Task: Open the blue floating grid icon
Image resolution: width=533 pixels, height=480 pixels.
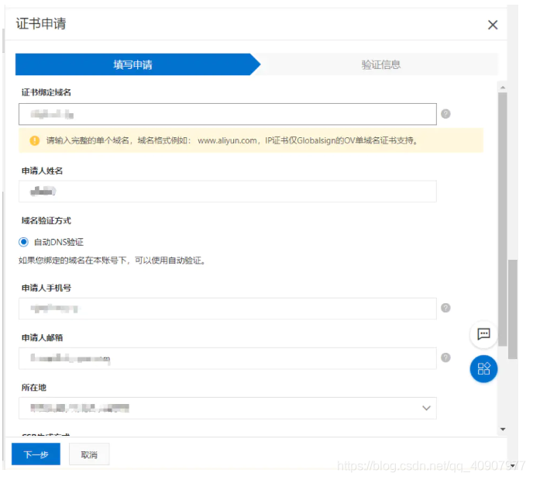Action: (x=483, y=368)
